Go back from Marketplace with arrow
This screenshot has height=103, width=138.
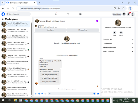click(x=3, y=19)
